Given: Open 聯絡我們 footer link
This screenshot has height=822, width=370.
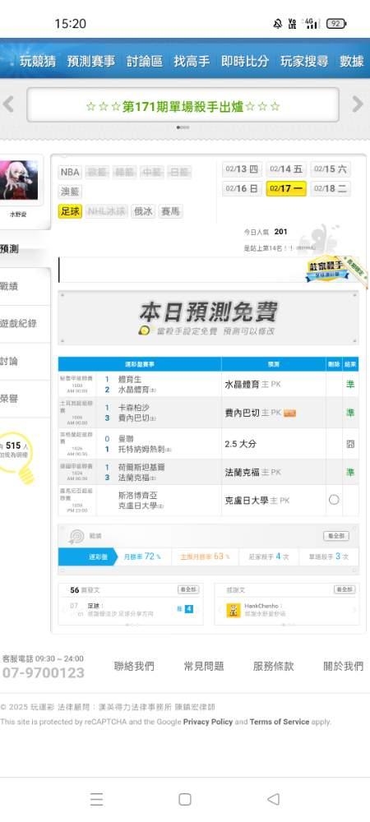Looking at the screenshot, I should [x=134, y=667].
